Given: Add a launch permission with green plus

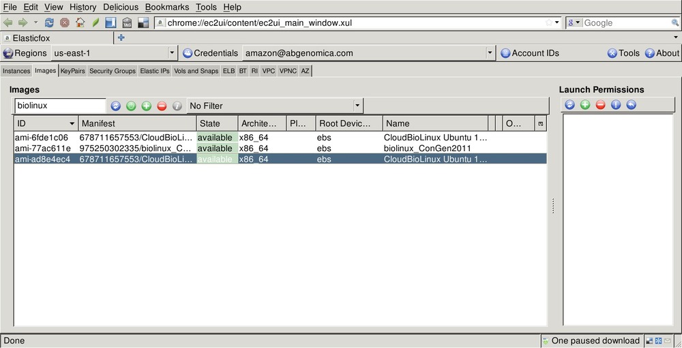Looking at the screenshot, I should tap(585, 104).
